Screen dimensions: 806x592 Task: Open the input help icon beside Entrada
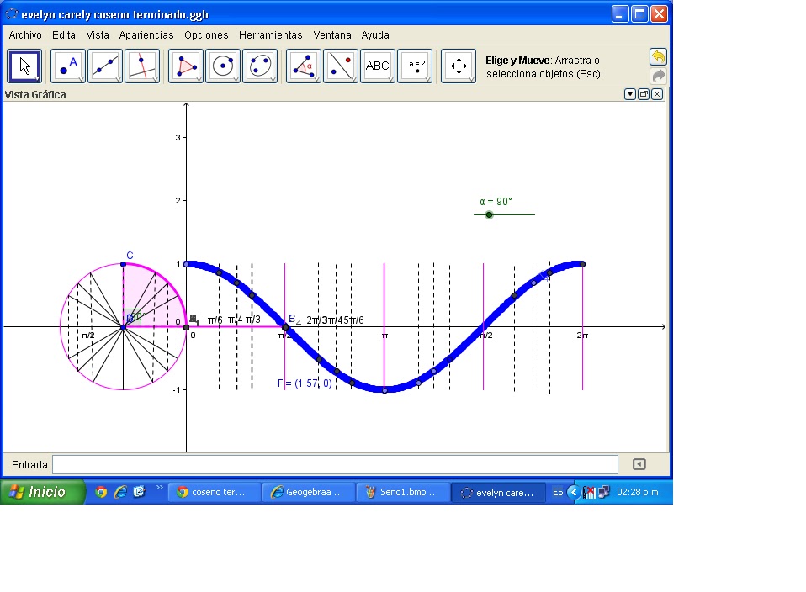click(x=639, y=464)
